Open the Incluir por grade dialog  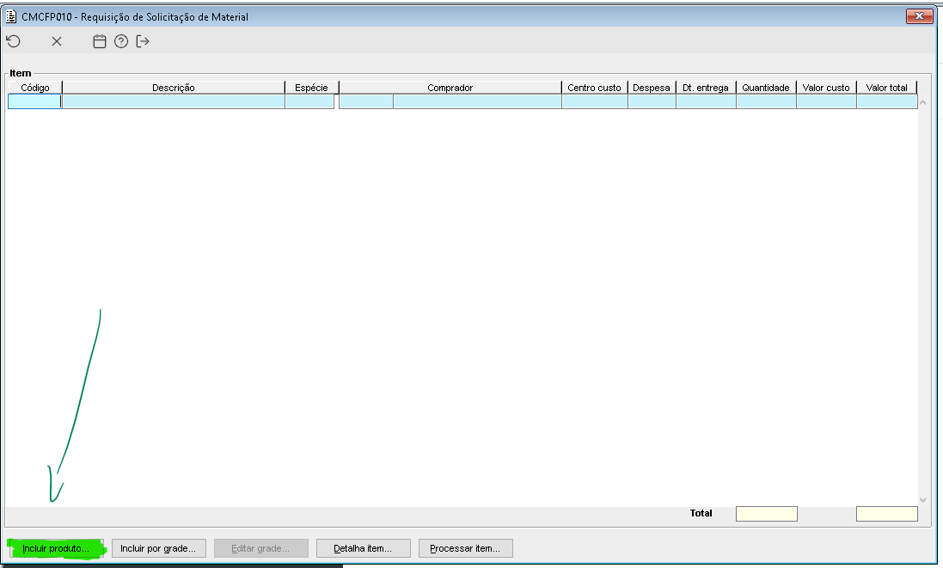pyautogui.click(x=159, y=548)
